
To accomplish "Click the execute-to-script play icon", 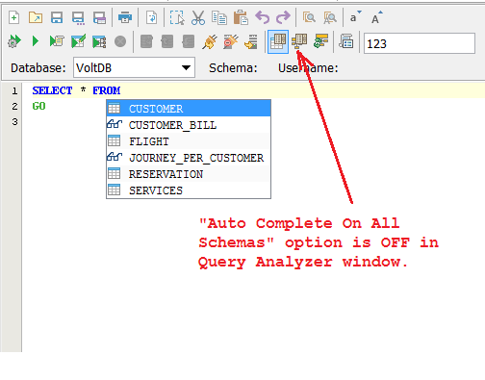I will point(57,41).
